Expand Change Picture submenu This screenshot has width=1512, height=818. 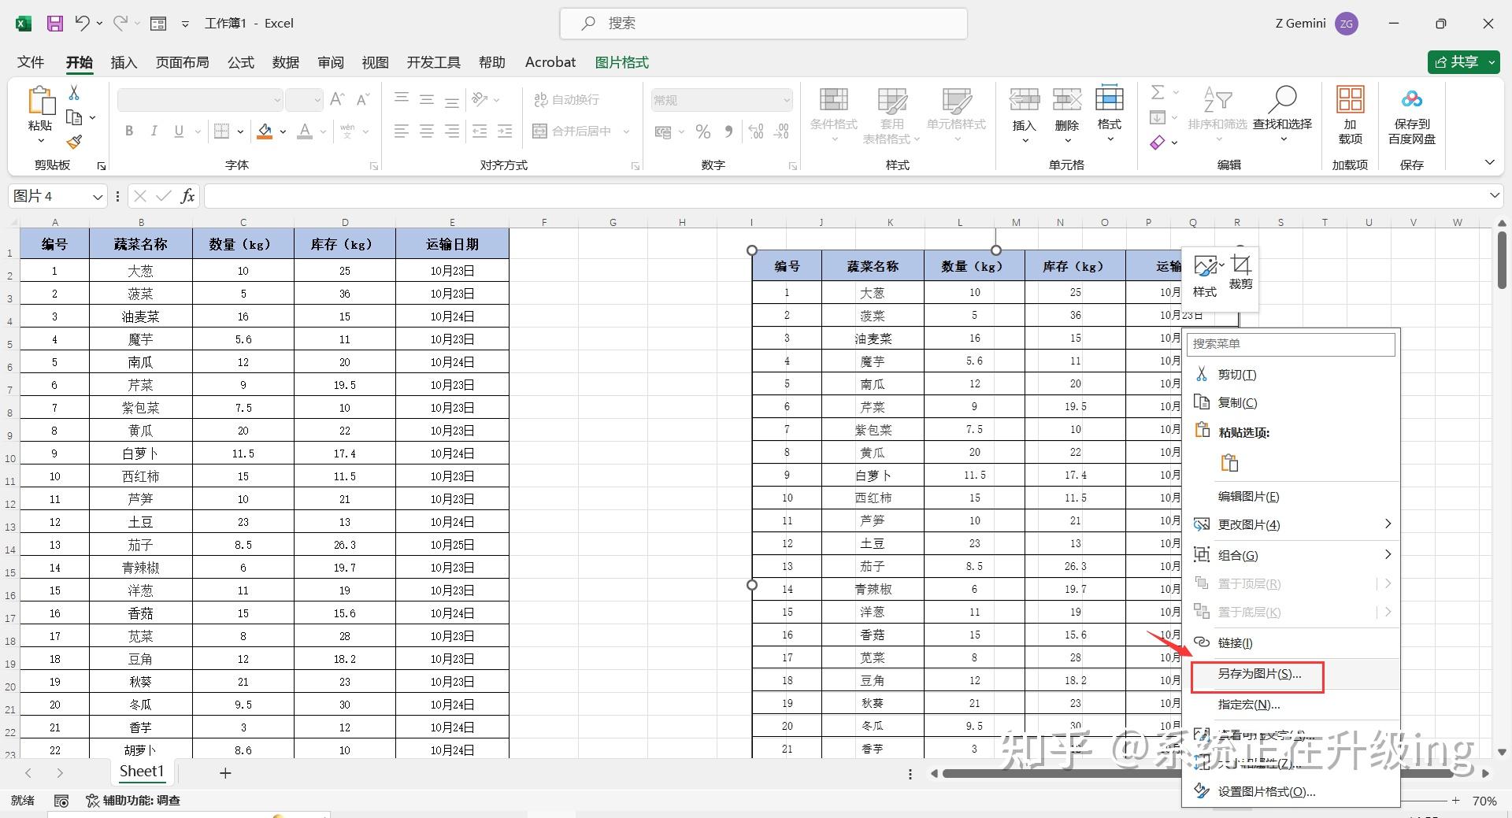tap(1388, 524)
